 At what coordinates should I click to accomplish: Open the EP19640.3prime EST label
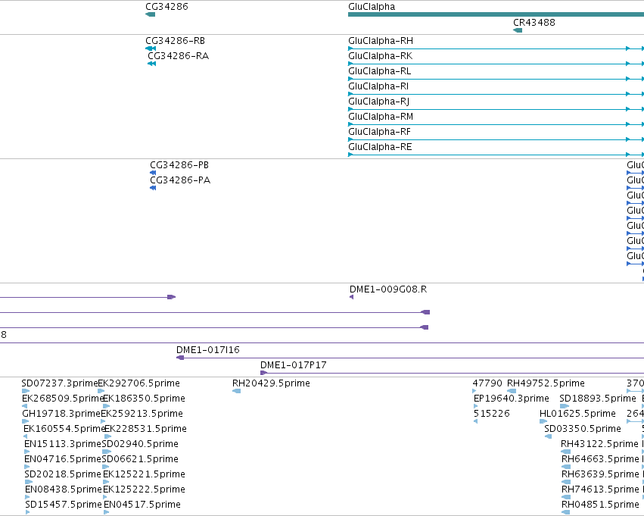click(512, 399)
